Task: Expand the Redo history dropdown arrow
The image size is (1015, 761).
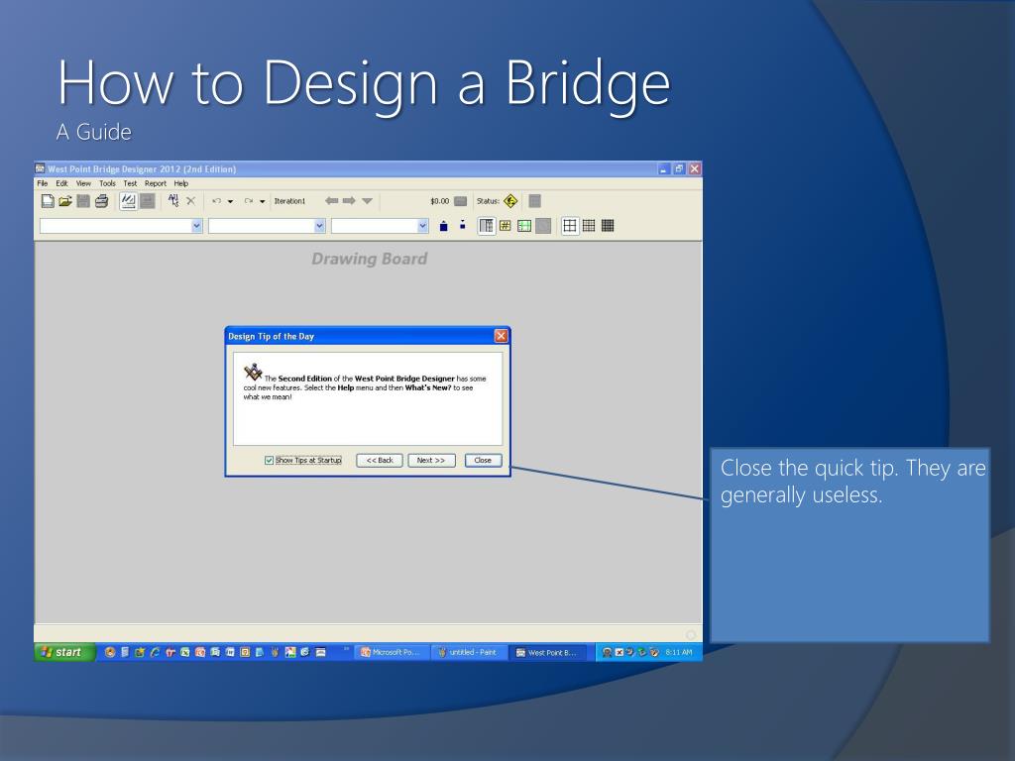Action: click(262, 201)
